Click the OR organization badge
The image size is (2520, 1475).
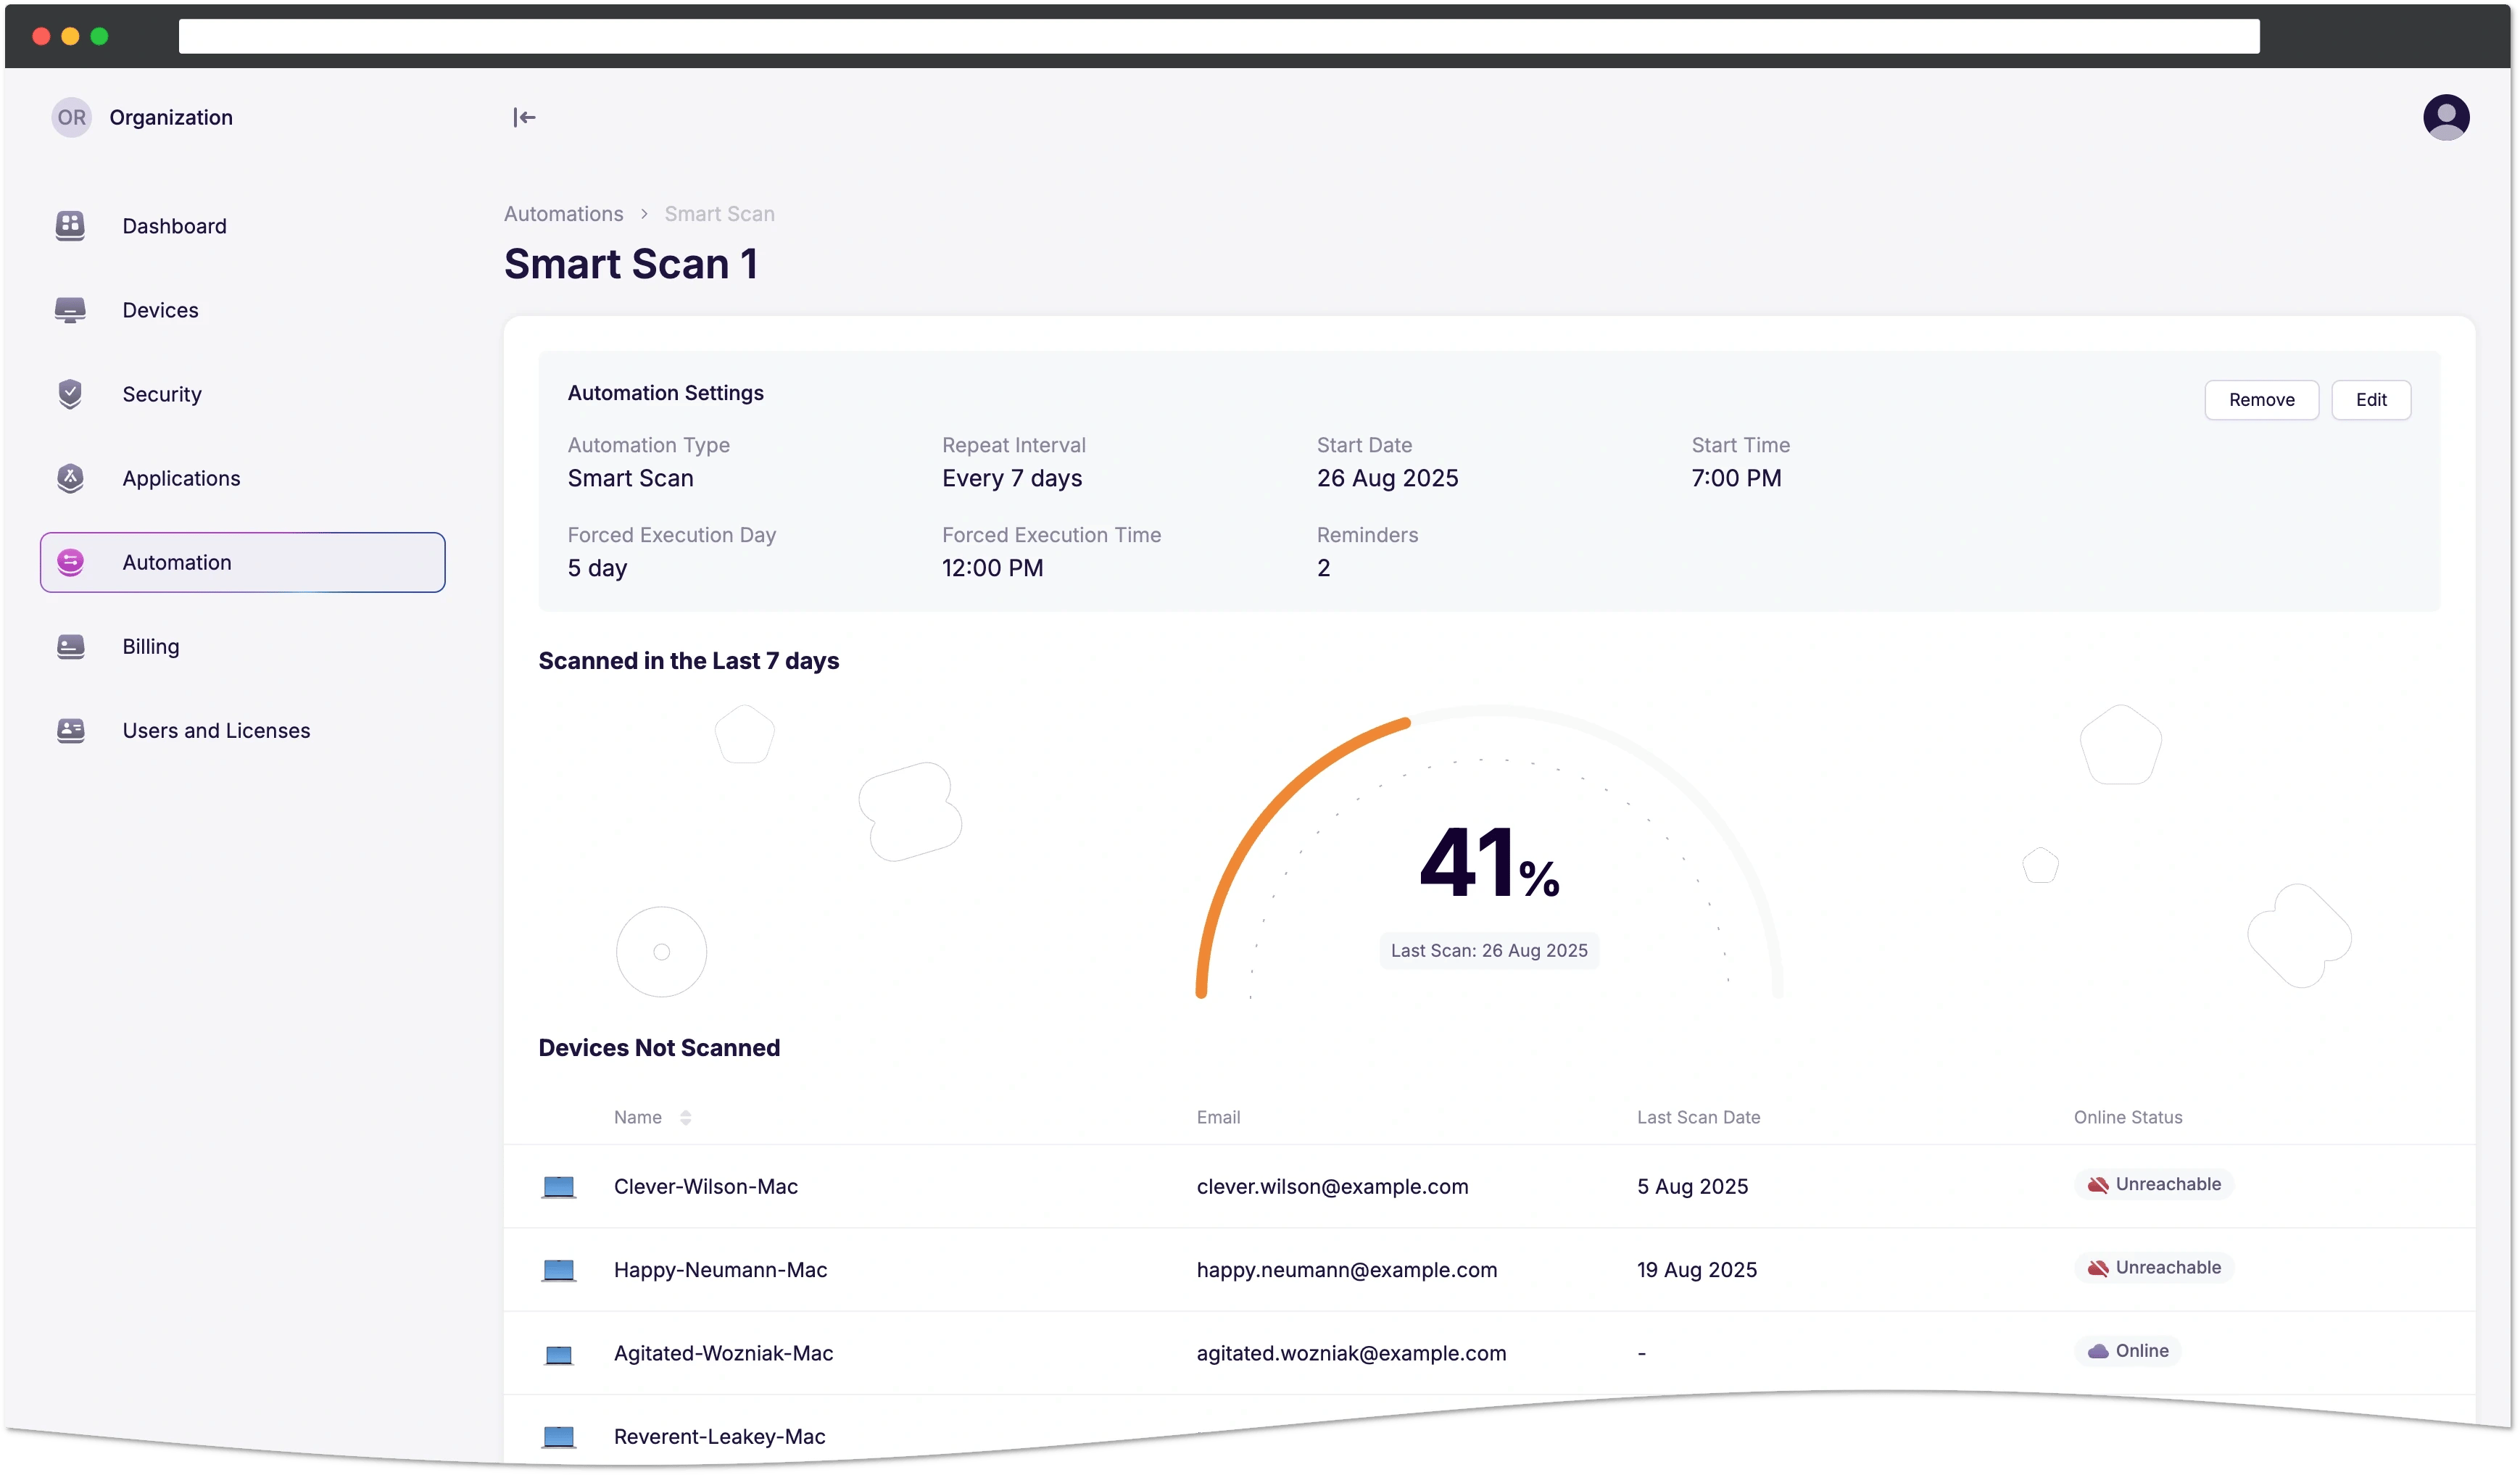tap(71, 117)
